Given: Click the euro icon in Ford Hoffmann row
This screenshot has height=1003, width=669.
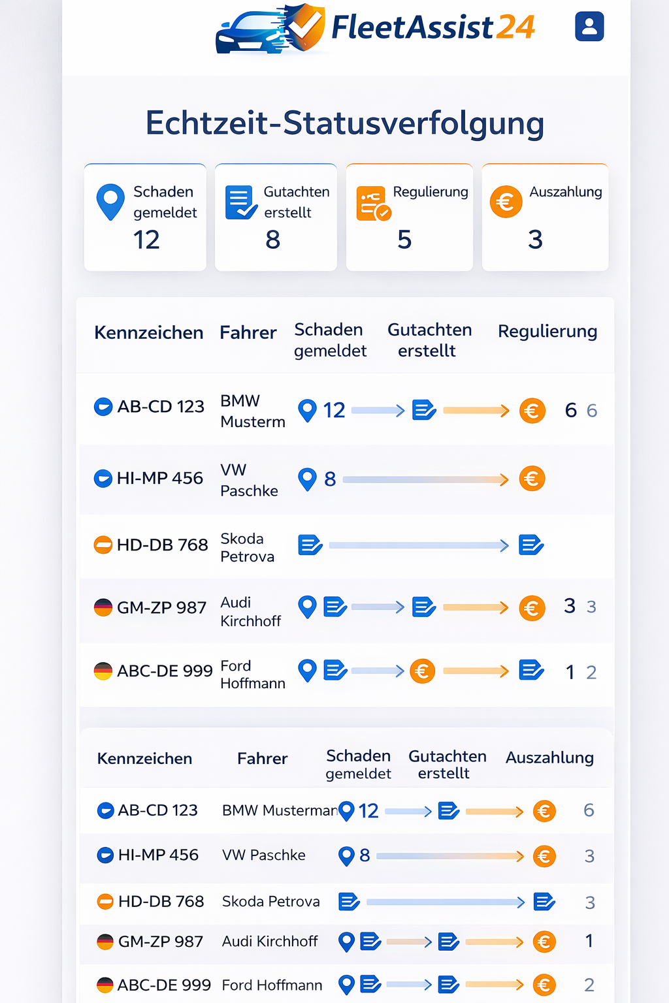Looking at the screenshot, I should (x=422, y=671).
